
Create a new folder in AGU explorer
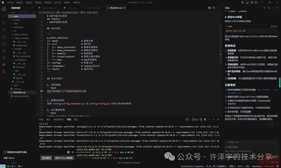click(25, 13)
